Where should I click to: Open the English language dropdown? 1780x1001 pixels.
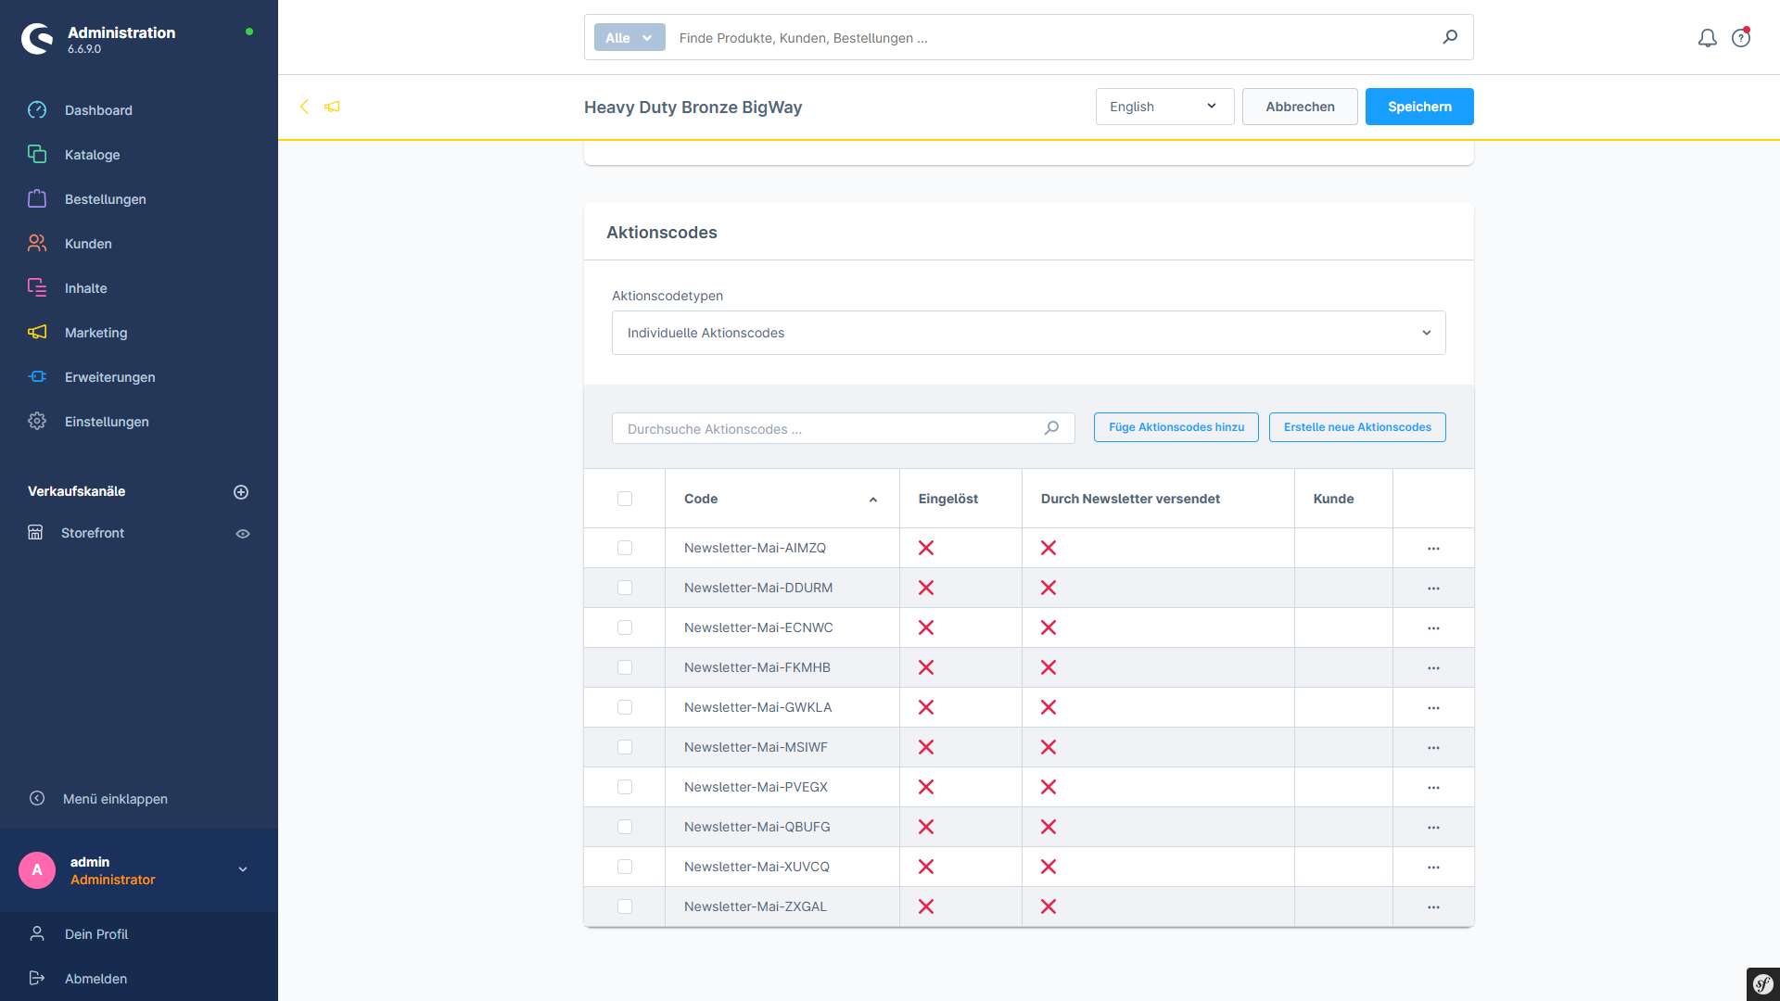(x=1164, y=107)
